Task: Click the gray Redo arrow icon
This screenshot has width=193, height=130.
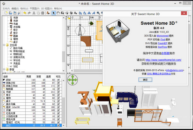Action: (29, 13)
